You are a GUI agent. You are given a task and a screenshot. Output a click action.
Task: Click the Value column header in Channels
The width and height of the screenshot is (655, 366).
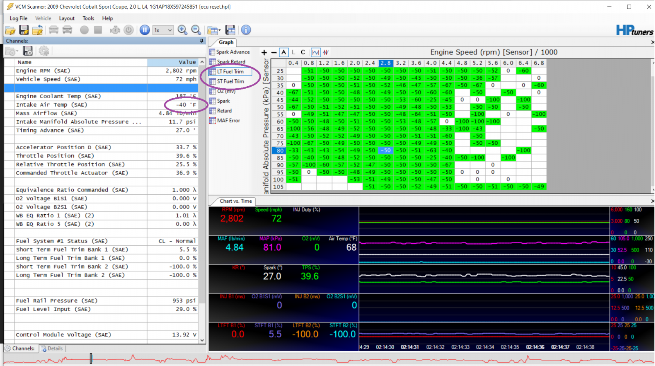(173, 62)
